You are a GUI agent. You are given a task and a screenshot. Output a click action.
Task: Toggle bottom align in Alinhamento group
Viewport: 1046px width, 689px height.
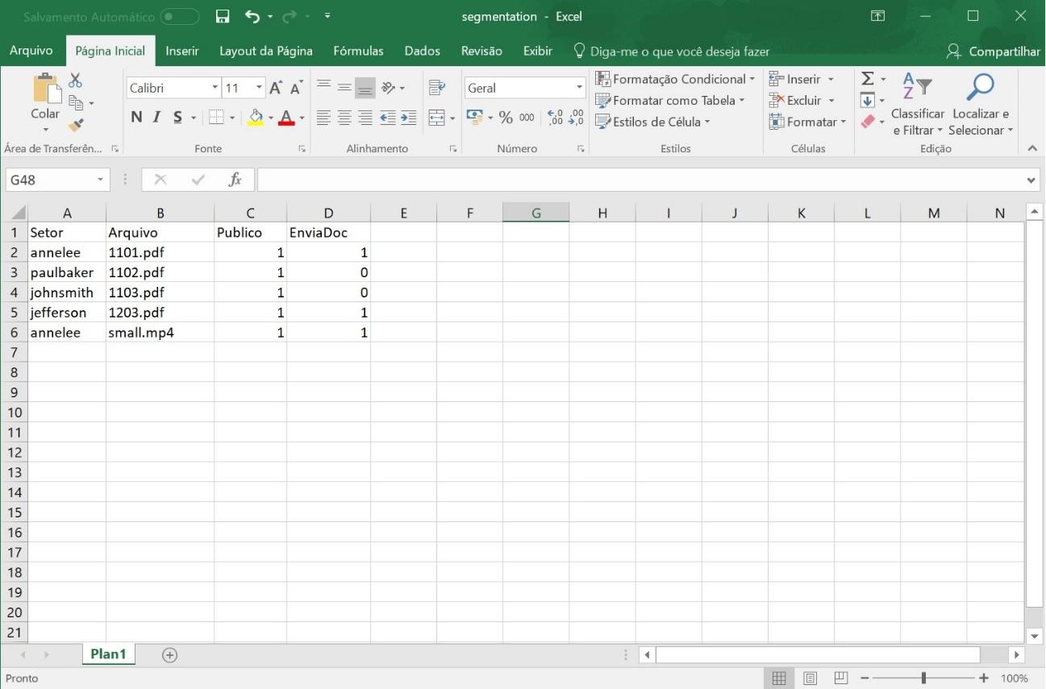(365, 87)
